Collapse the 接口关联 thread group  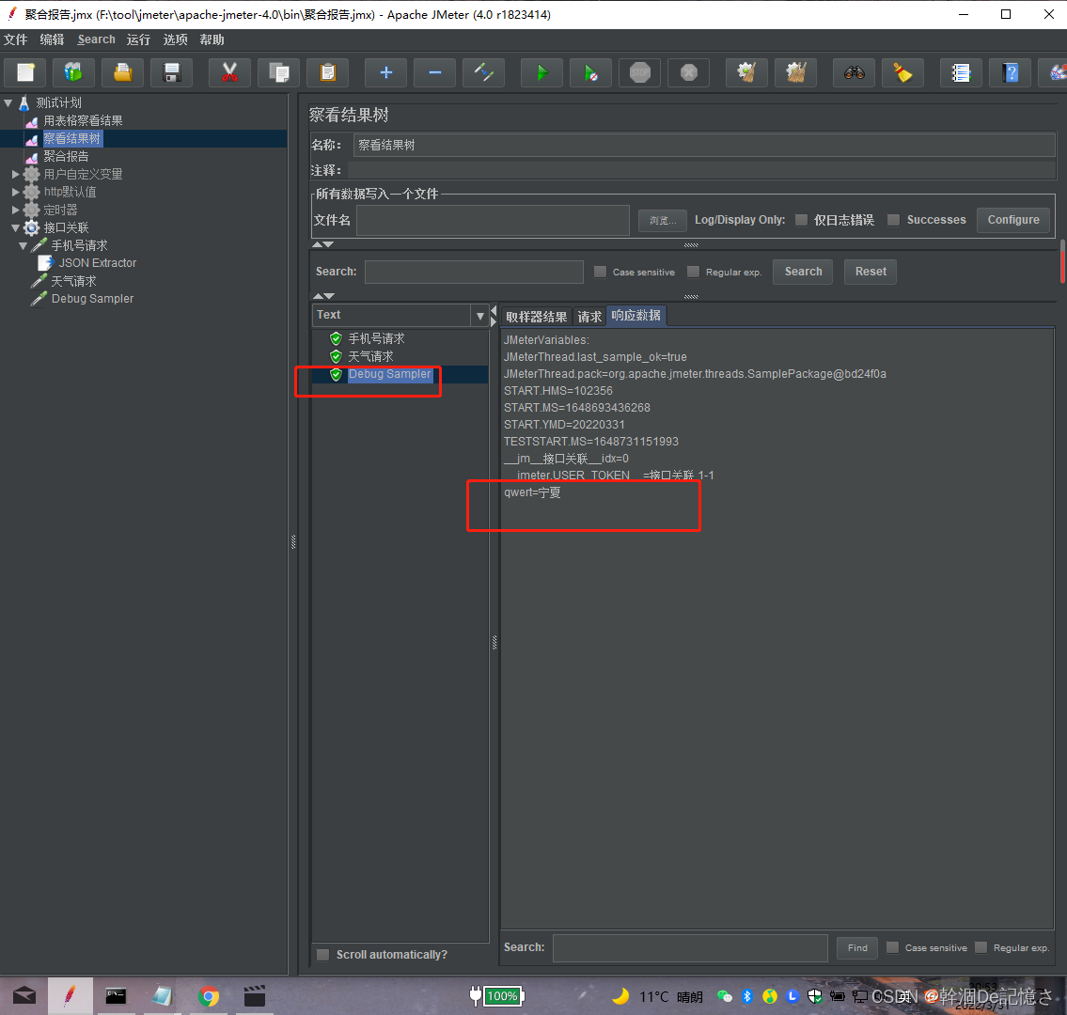[16, 227]
